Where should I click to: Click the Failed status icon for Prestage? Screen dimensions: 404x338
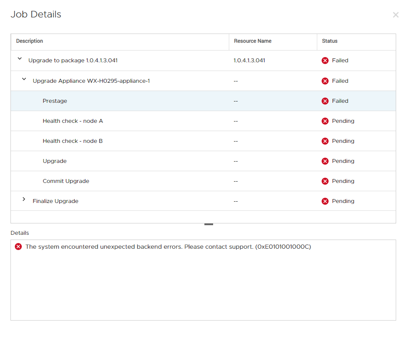click(x=325, y=101)
